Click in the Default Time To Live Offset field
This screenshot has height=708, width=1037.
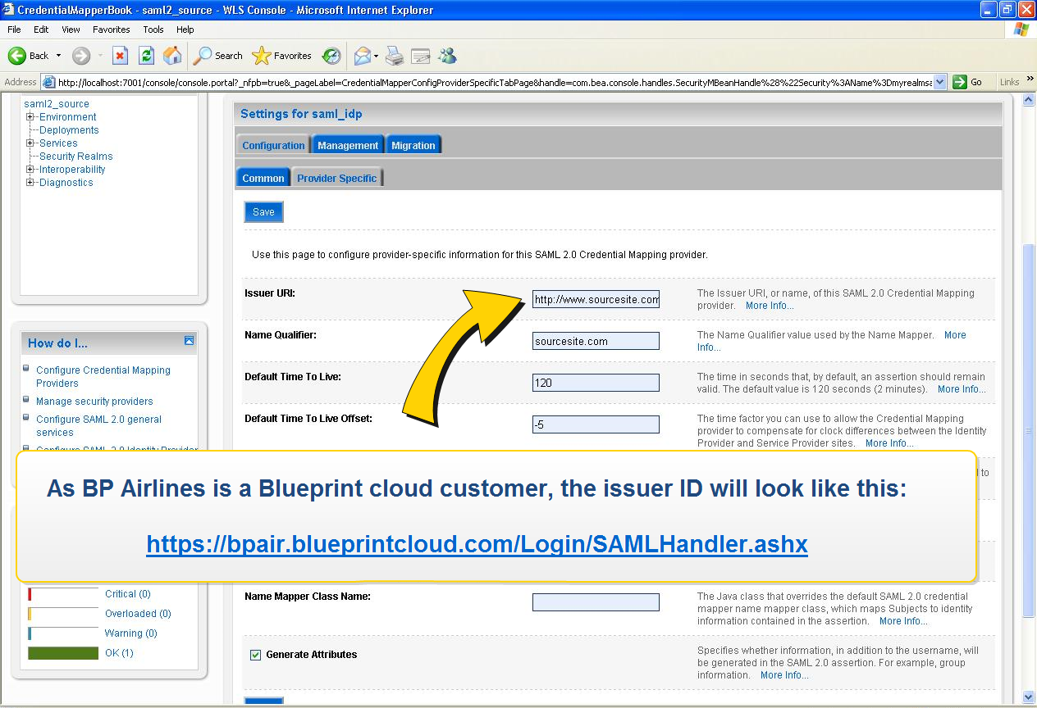pyautogui.click(x=596, y=424)
